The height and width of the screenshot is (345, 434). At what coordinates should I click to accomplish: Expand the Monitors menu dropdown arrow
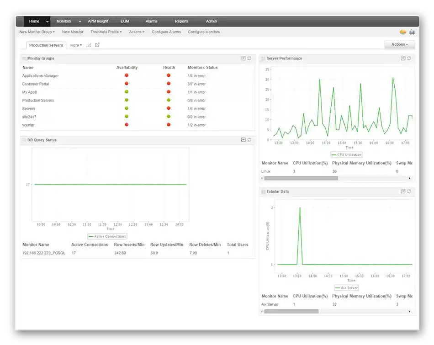(x=80, y=21)
